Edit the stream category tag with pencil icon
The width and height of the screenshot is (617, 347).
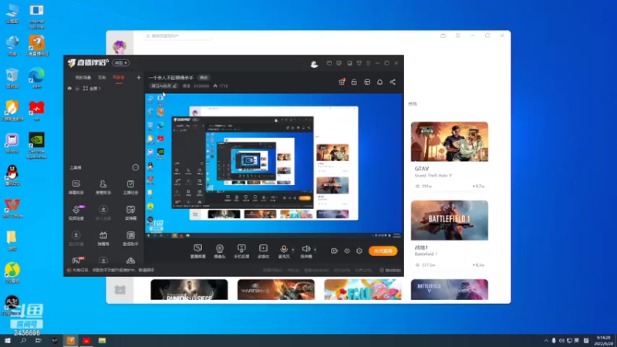pos(164,86)
